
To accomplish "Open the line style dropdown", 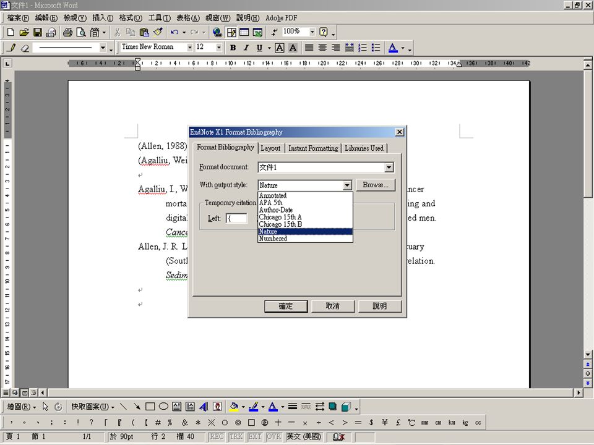I will 103,48.
